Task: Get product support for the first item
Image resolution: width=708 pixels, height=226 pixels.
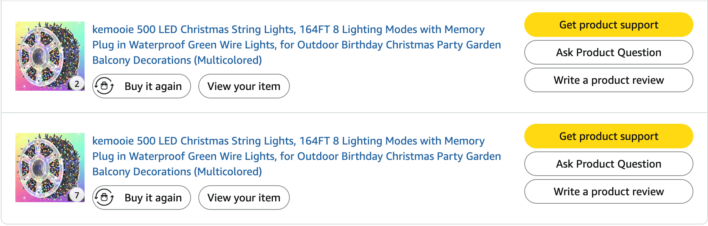Action: pyautogui.click(x=608, y=25)
